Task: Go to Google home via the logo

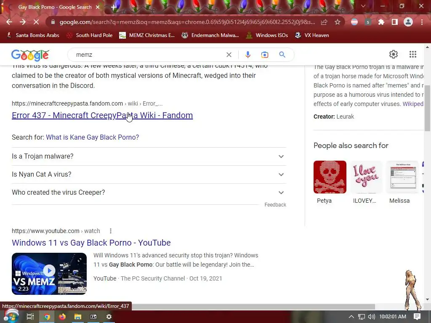Action: point(30,55)
